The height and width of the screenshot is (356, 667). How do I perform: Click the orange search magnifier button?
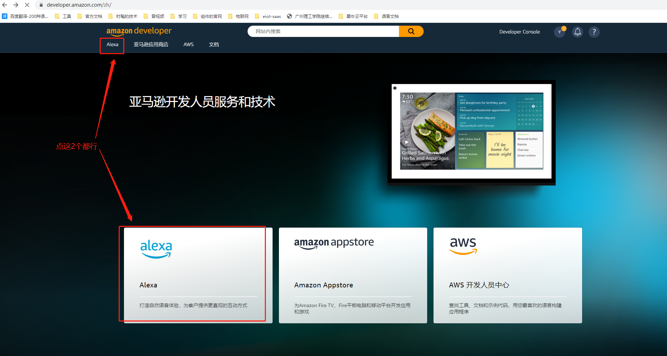411,31
